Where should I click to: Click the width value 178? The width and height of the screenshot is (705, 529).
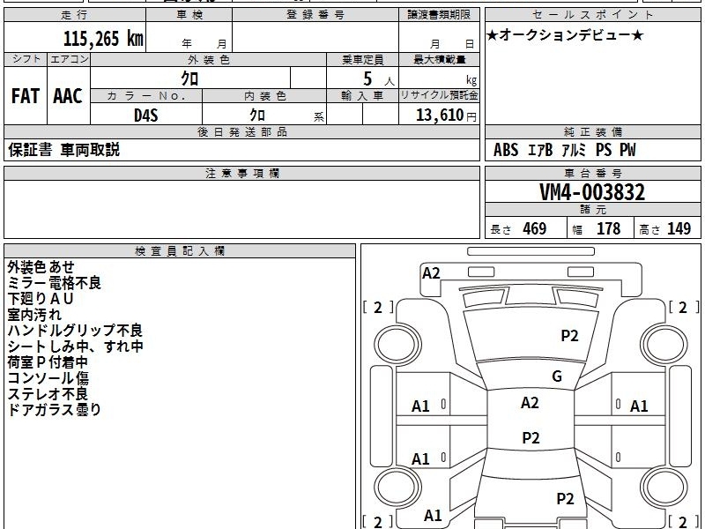click(x=608, y=228)
